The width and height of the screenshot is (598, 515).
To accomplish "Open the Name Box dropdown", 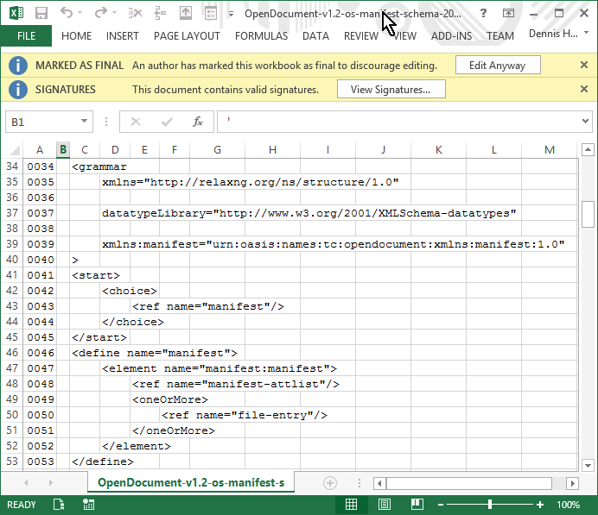I will (x=85, y=122).
